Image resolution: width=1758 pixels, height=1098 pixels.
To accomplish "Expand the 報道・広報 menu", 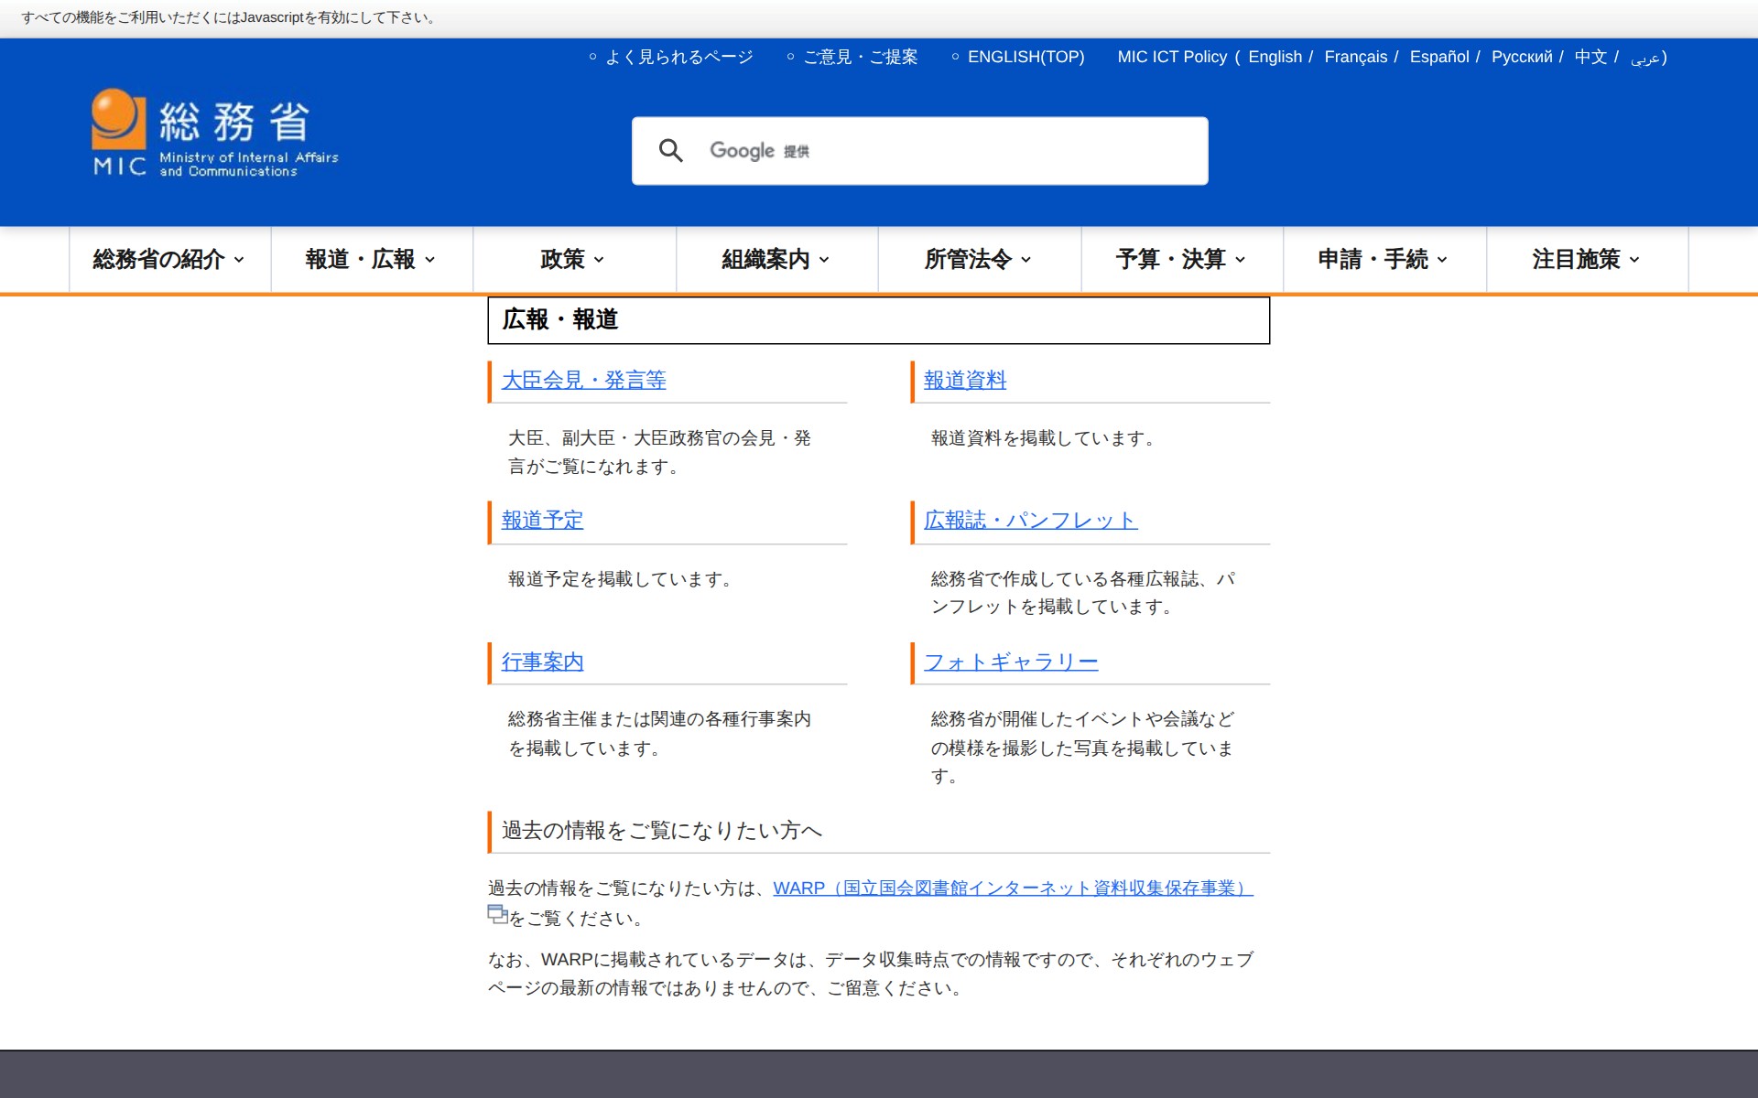I will click(x=371, y=260).
